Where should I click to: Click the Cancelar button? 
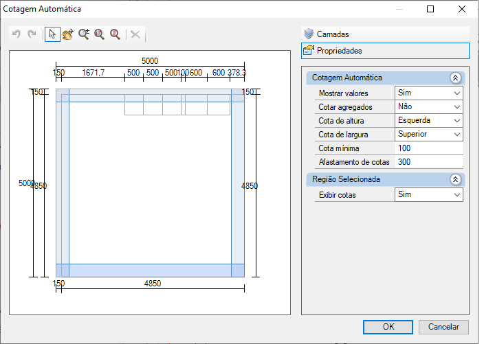(443, 327)
